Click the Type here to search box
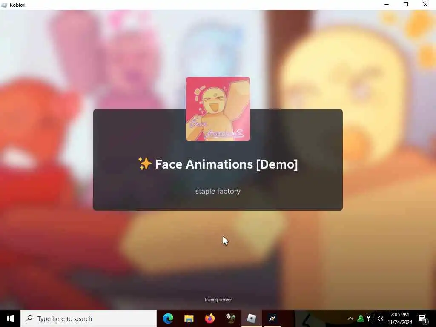The image size is (436, 327). [89, 318]
